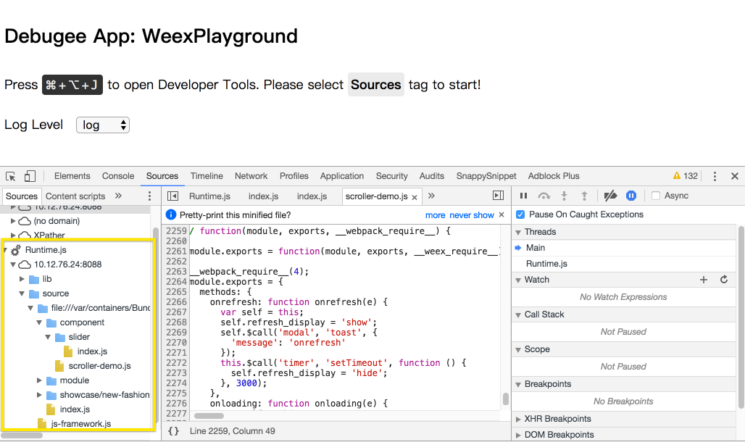Image resolution: width=745 pixels, height=442 pixels.
Task: Close the DevTools panel
Action: (x=735, y=176)
